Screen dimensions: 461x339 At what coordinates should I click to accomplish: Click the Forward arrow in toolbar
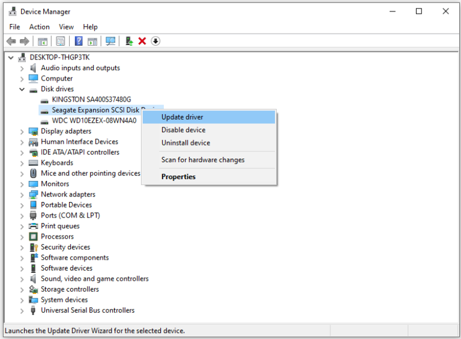[x=25, y=41]
